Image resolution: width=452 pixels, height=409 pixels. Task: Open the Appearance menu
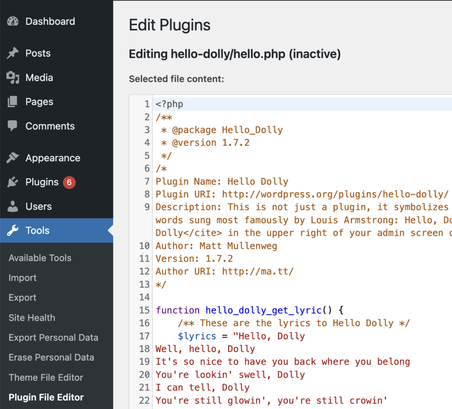(x=53, y=158)
